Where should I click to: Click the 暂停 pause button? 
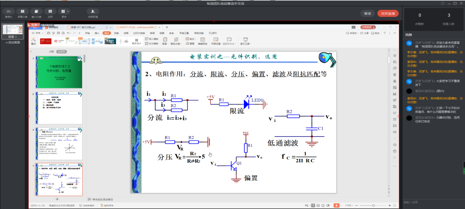pyautogui.click(x=367, y=14)
